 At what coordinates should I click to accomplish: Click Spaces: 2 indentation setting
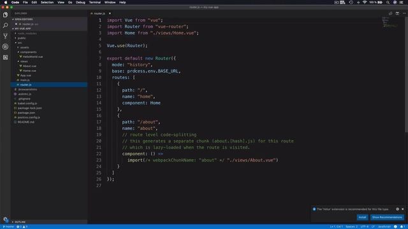pos(351,226)
